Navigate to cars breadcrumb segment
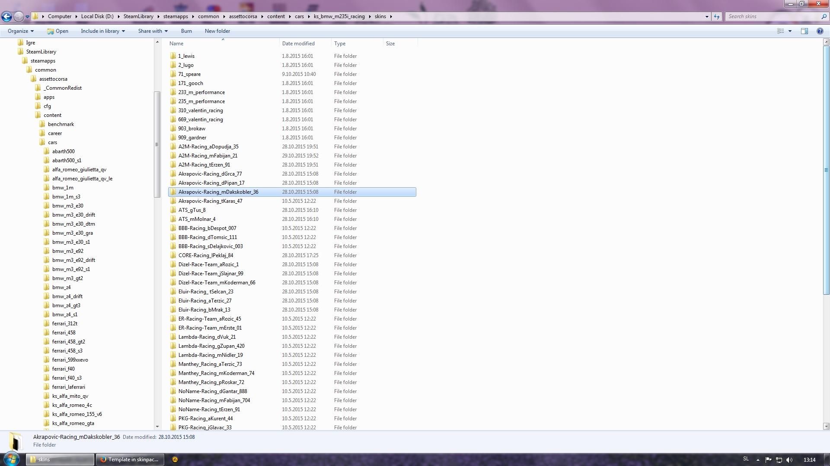Image resolution: width=830 pixels, height=466 pixels. pos(299,16)
